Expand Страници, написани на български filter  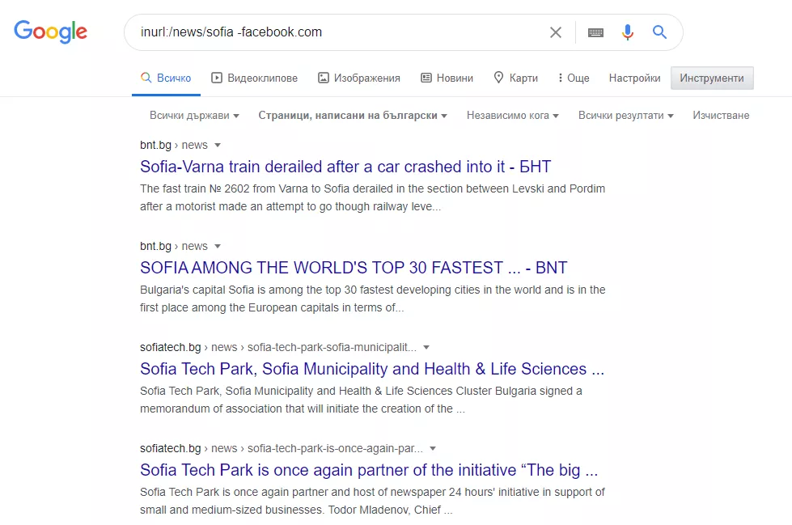[353, 115]
